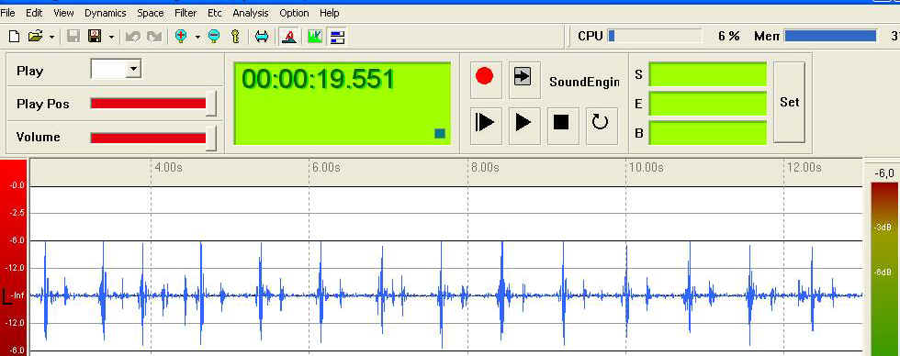Toggle the red waveform view button
The height and width of the screenshot is (356, 900).
(x=289, y=37)
